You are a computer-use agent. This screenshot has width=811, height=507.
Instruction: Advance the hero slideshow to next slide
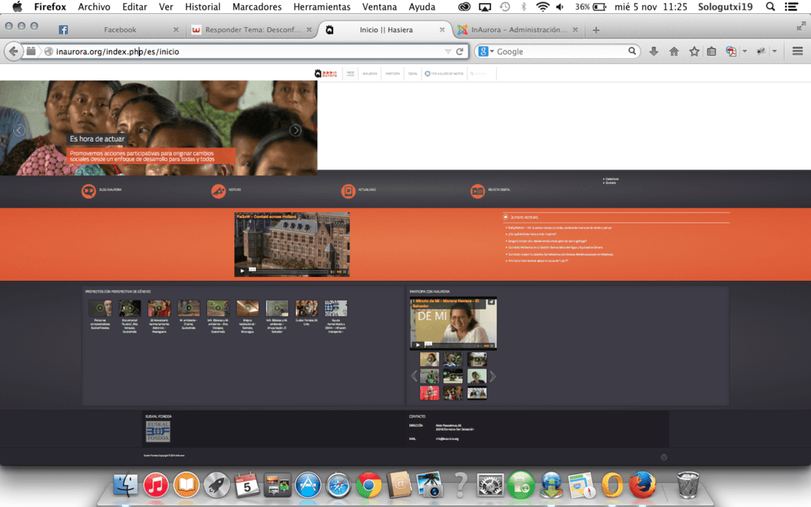(x=296, y=130)
